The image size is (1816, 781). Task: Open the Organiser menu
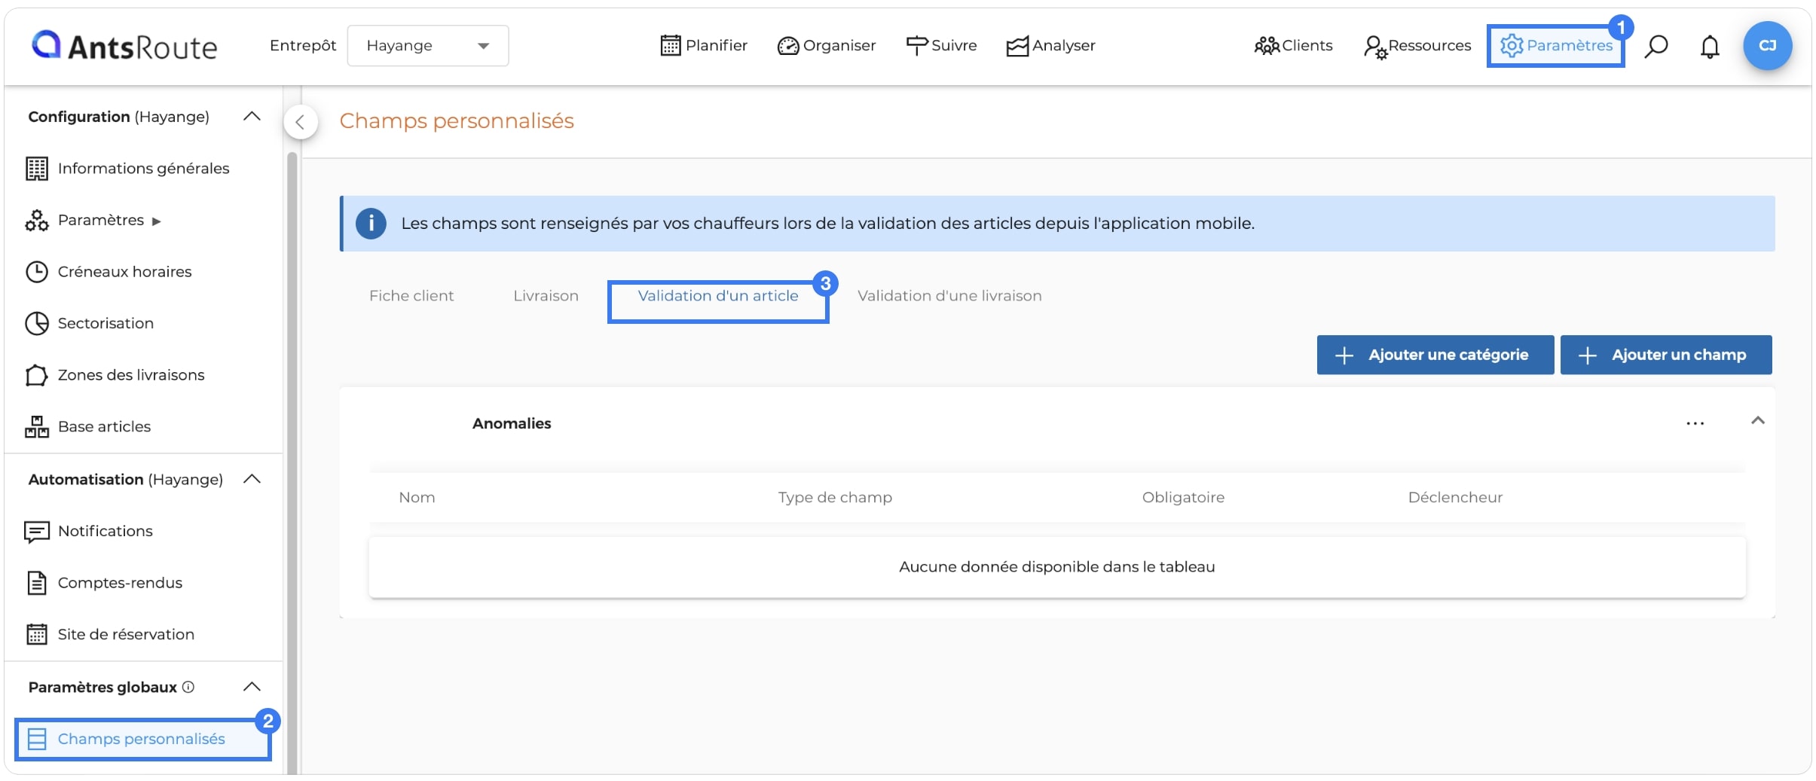coord(827,45)
